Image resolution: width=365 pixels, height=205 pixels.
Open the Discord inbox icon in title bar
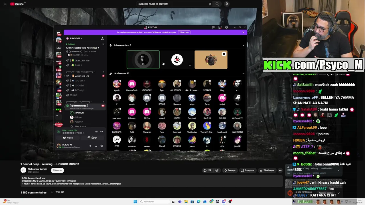[x=220, y=27]
